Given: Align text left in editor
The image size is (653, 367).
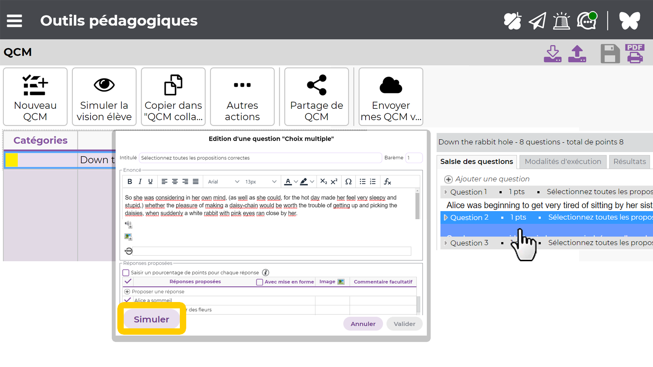Looking at the screenshot, I should click(x=165, y=181).
